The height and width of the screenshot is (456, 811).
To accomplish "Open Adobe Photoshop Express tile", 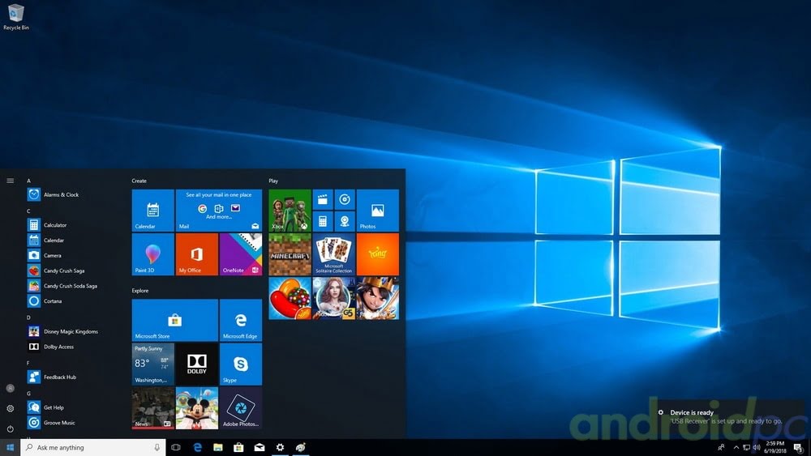I will coord(241,408).
